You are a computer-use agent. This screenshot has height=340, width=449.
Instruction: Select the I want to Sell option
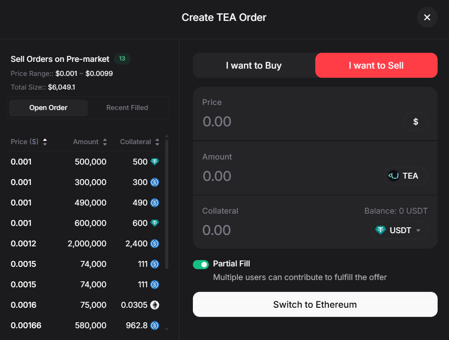(x=376, y=65)
